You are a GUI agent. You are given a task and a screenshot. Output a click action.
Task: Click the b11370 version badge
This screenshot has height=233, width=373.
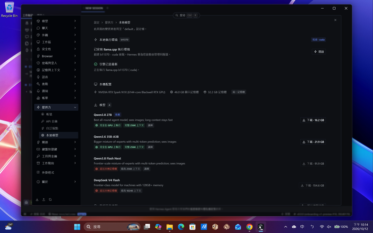124,40
